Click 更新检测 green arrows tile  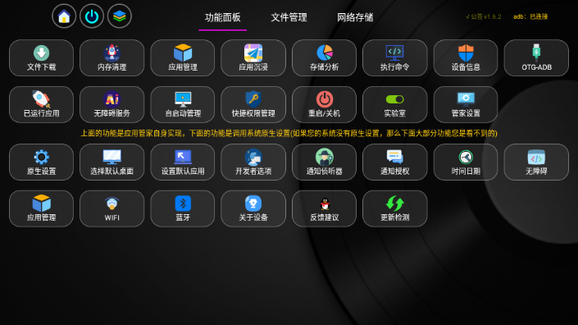point(395,208)
